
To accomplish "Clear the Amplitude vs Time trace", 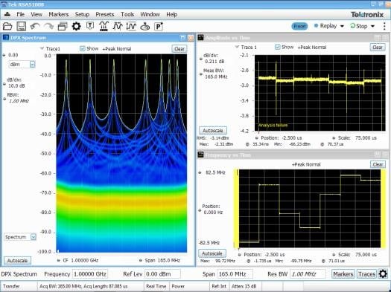I will tap(378, 48).
